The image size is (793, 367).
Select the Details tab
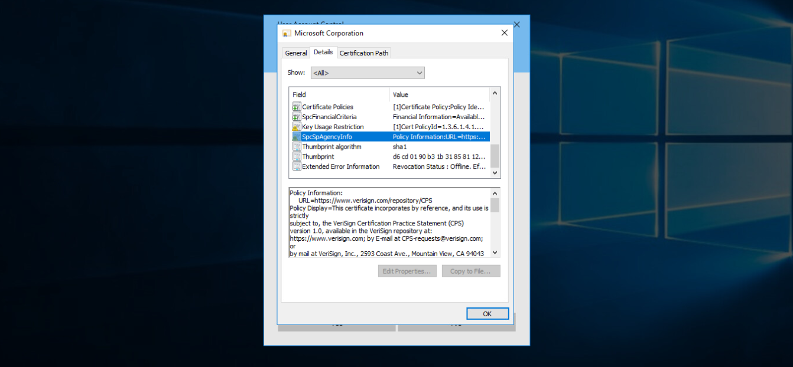click(x=323, y=52)
